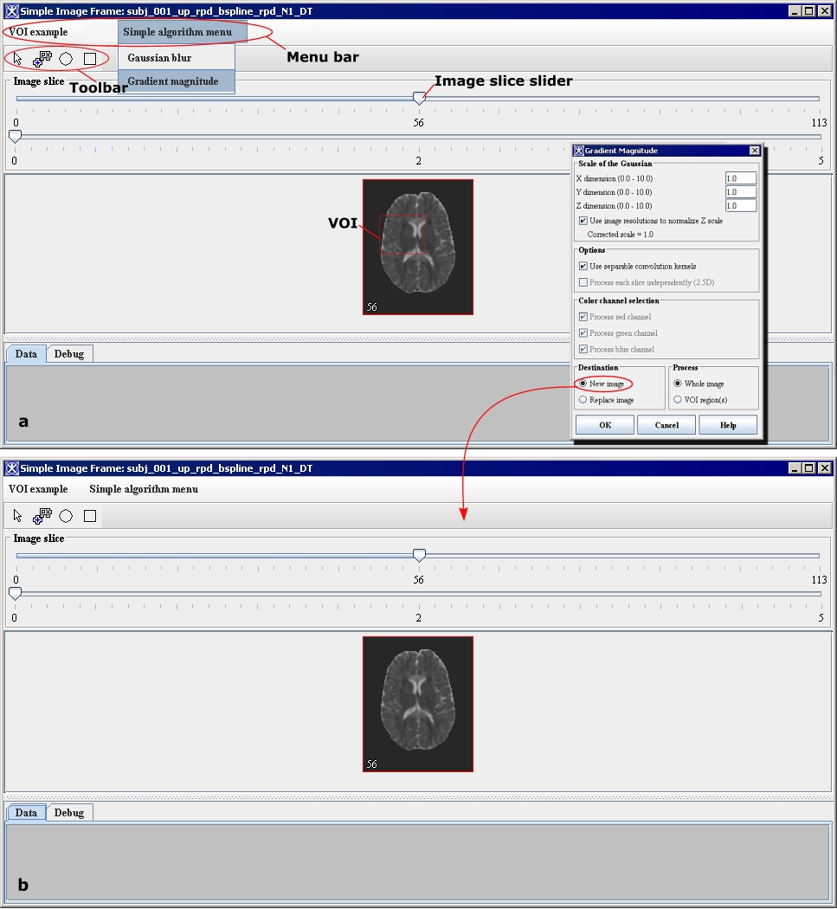This screenshot has width=837, height=909.
Task: Select the 'Replace image' destination radio button
Action: click(583, 400)
